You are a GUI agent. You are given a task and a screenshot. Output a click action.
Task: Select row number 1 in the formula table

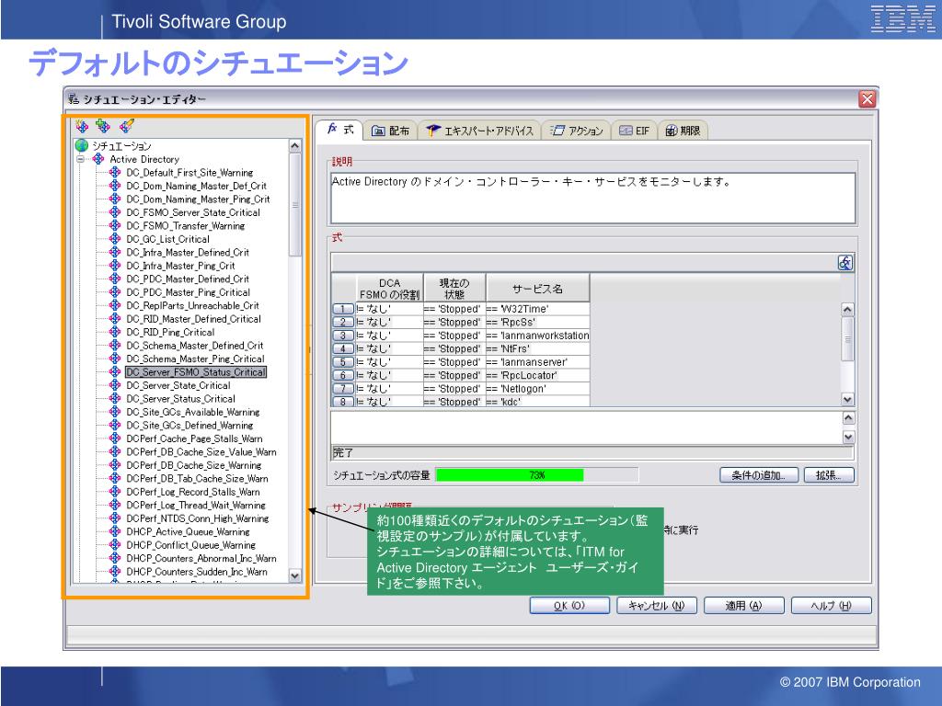pos(343,309)
